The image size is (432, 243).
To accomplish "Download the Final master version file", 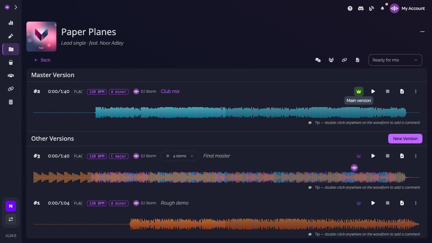I will [402, 156].
